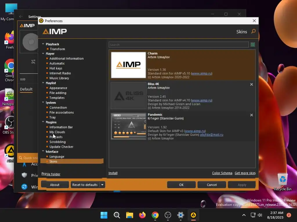Click the Cancel button
This screenshot has height=222, width=297.
click(x=211, y=185)
